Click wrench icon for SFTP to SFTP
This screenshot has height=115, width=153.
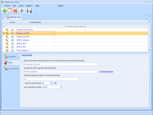[7, 43]
